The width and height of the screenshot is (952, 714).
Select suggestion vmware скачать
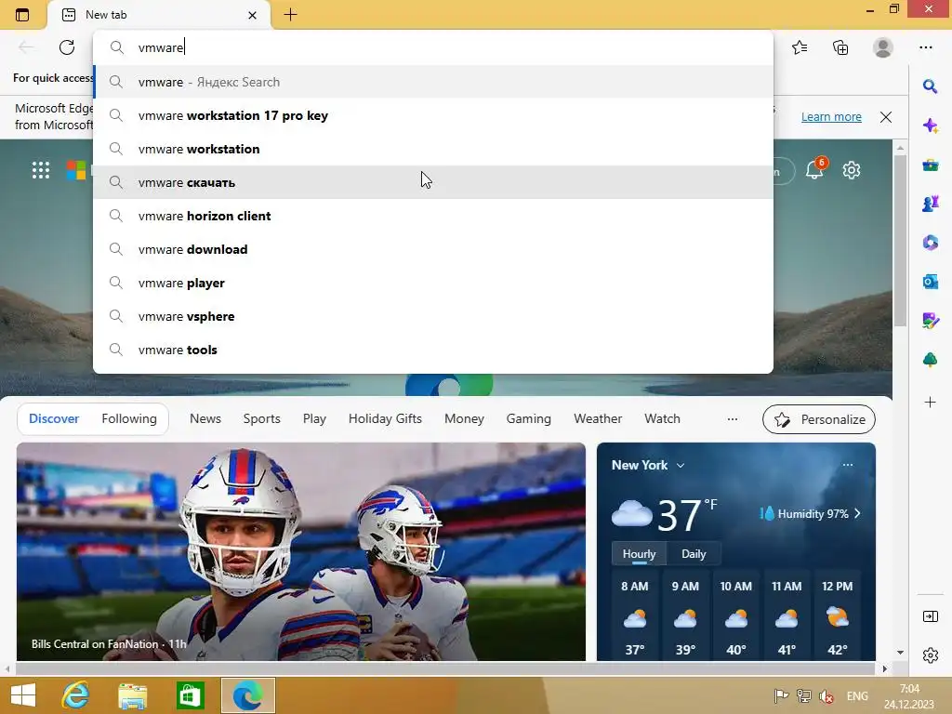tap(433, 182)
